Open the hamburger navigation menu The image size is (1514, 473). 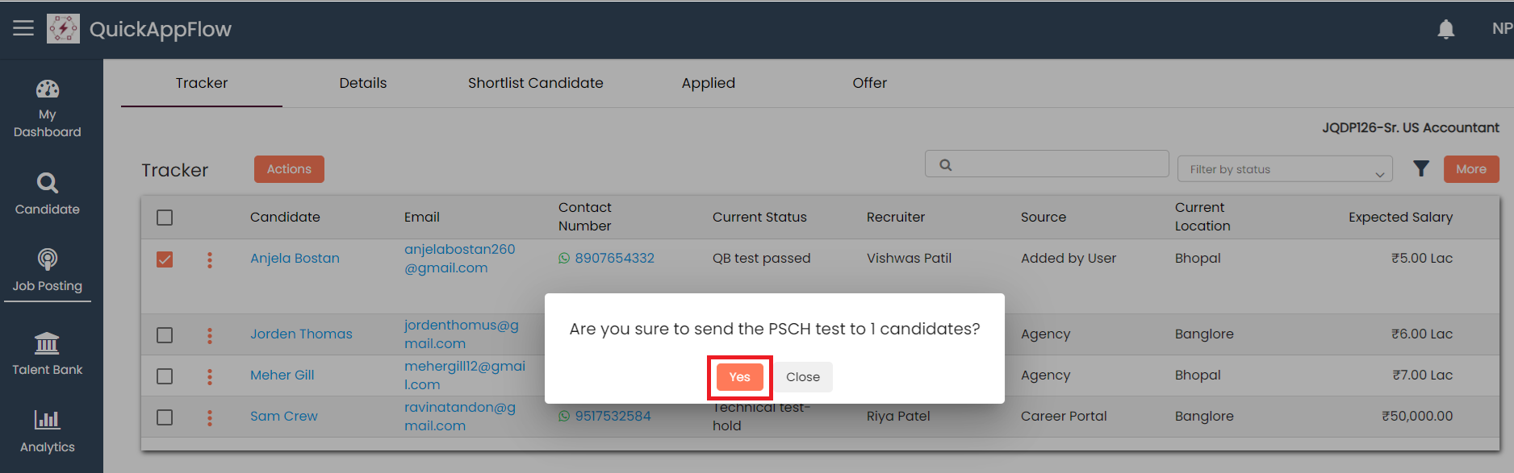pos(23,28)
